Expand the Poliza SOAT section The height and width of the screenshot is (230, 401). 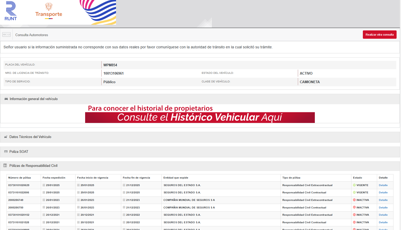[19, 152]
